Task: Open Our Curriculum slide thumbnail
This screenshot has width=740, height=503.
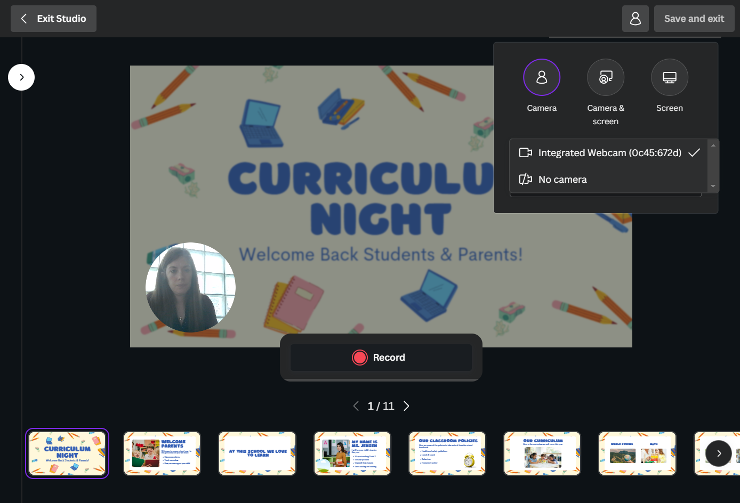Action: 542,453
